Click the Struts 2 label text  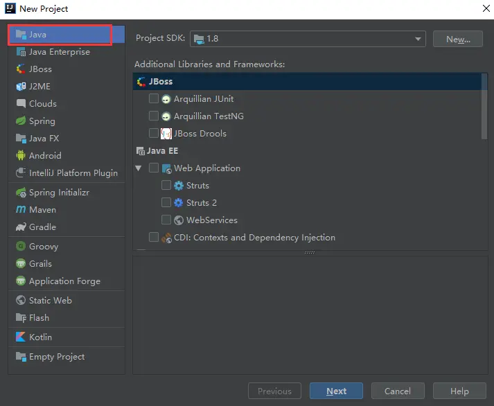(x=202, y=203)
